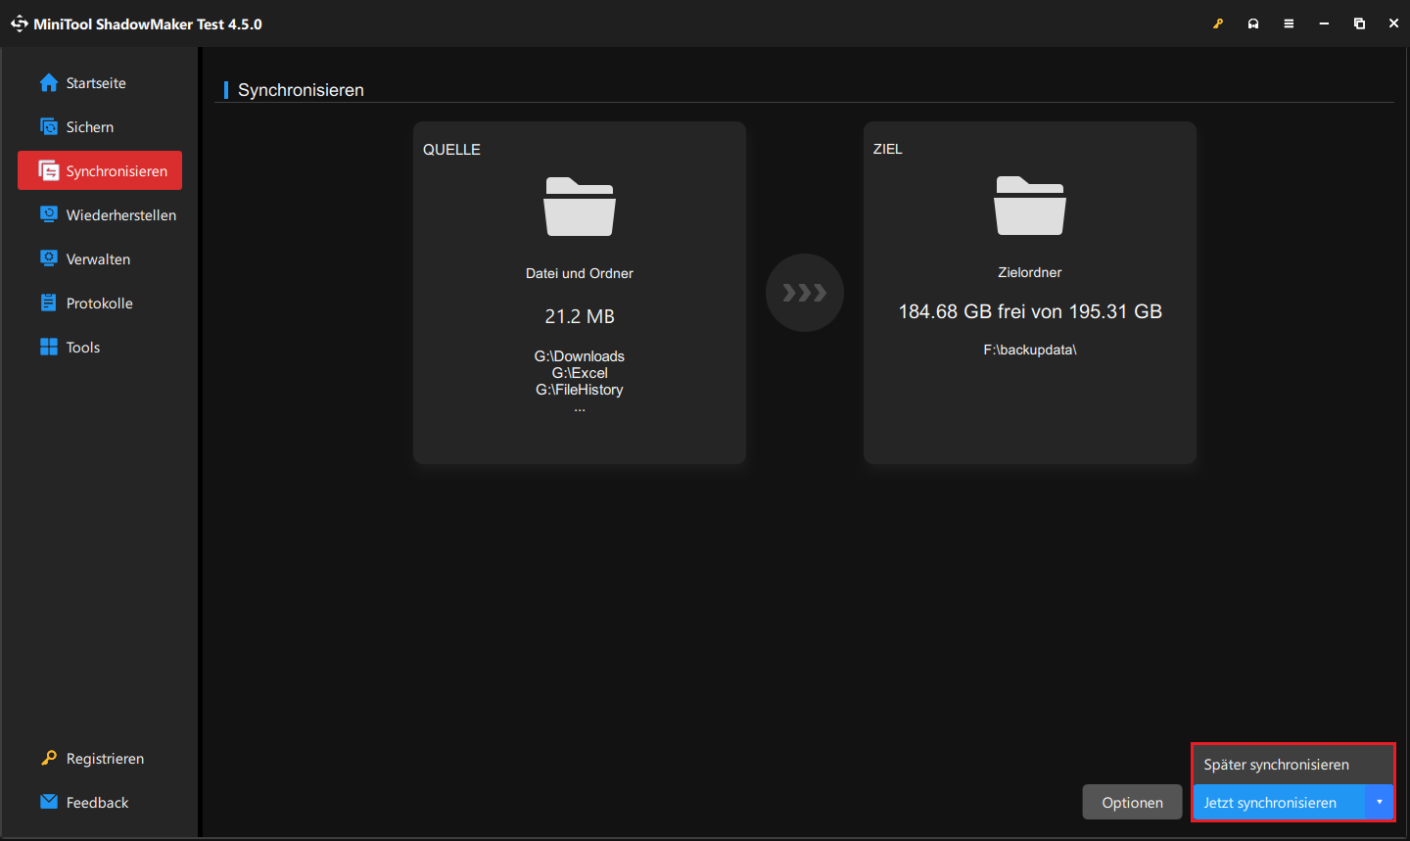Open the Verwalten page
The image size is (1410, 841).
[100, 258]
